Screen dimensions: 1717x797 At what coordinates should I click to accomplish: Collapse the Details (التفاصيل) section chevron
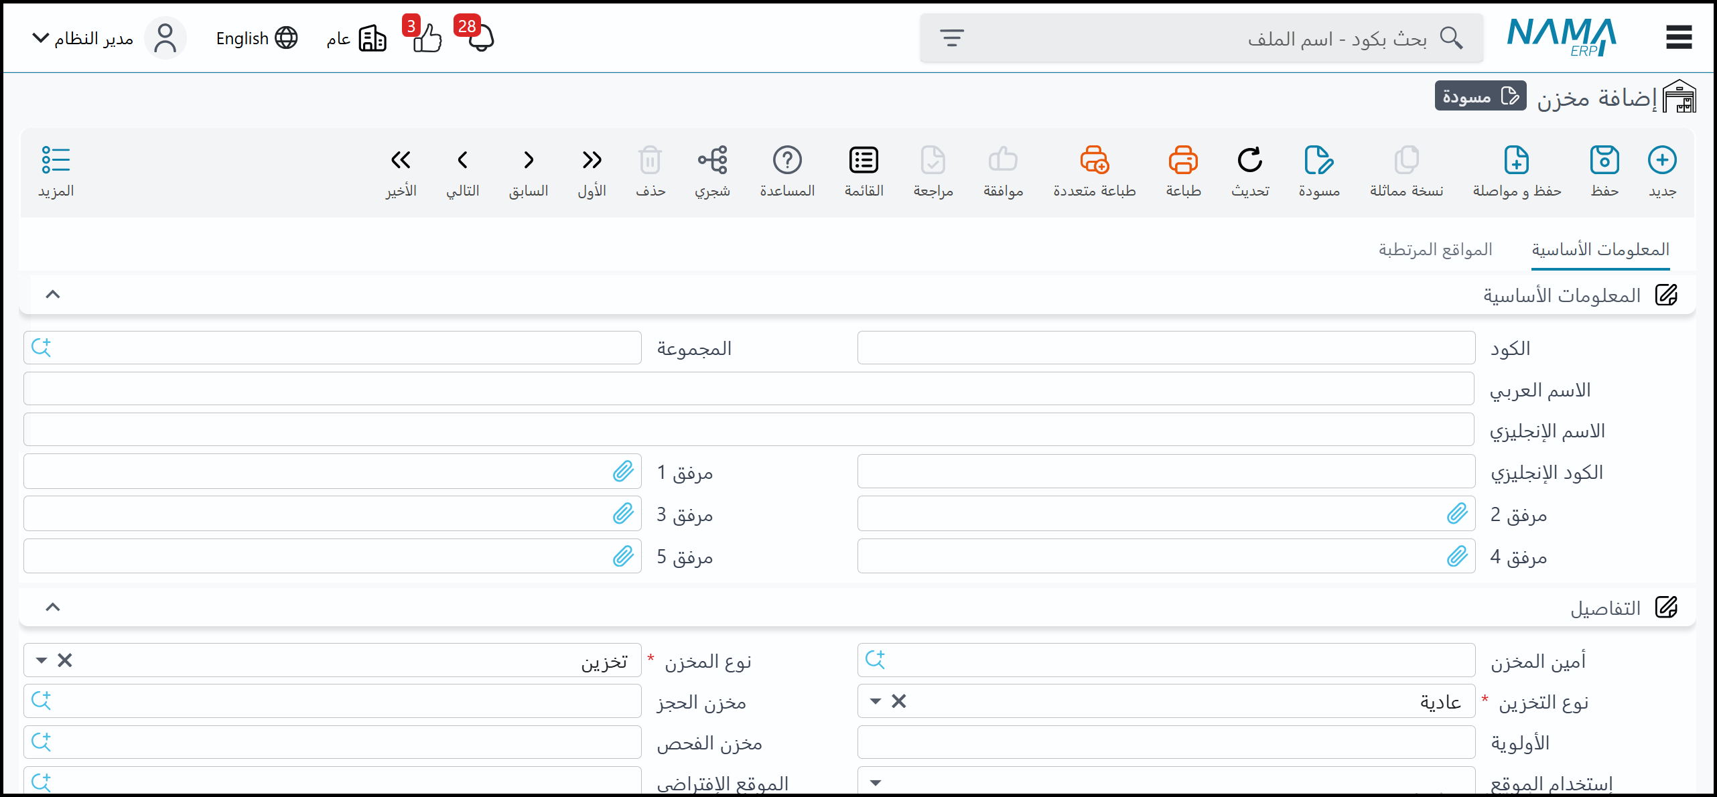[x=53, y=607]
